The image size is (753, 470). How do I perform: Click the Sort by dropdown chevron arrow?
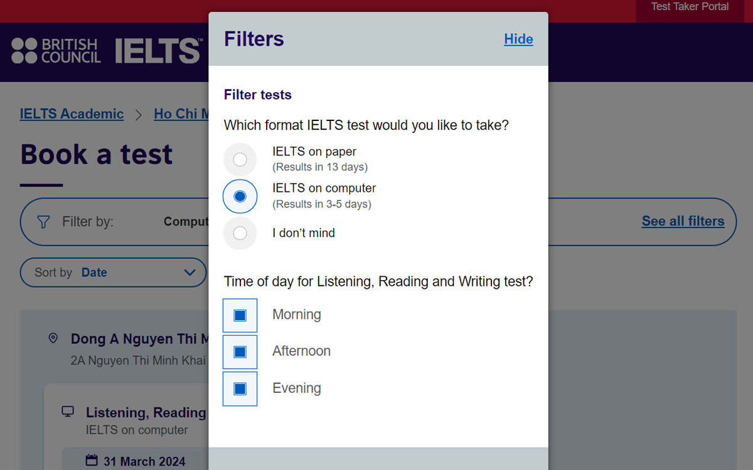point(190,273)
